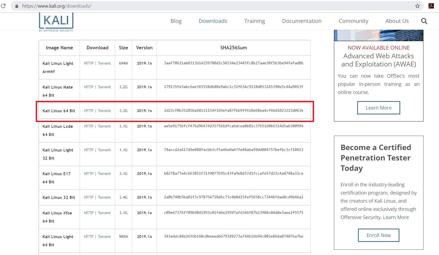Download Kali Linux Mate 64 Bit via HTTP

pyautogui.click(x=89, y=87)
